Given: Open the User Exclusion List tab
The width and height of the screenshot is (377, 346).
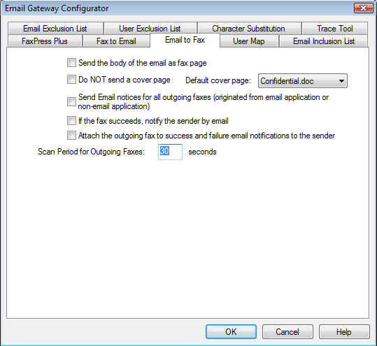Looking at the screenshot, I should tap(150, 29).
